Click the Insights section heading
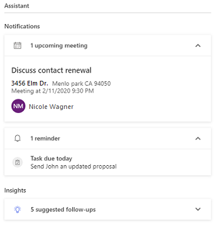 click(15, 190)
